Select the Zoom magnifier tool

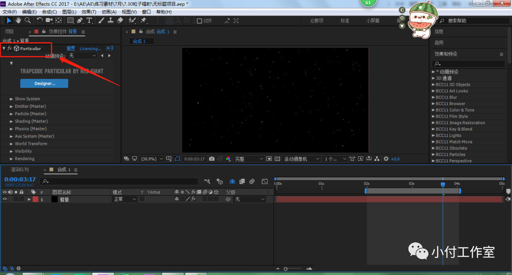28,20
